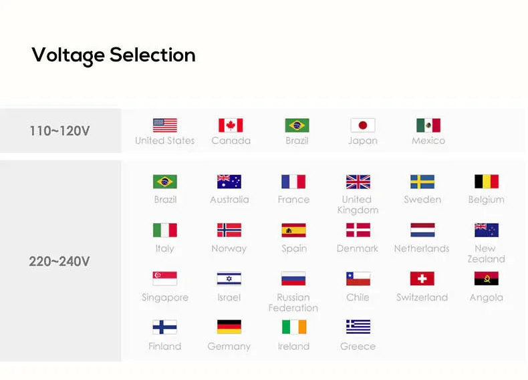This screenshot has height=380, width=528.
Task: Select the Canada flag icon
Action: tap(231, 126)
